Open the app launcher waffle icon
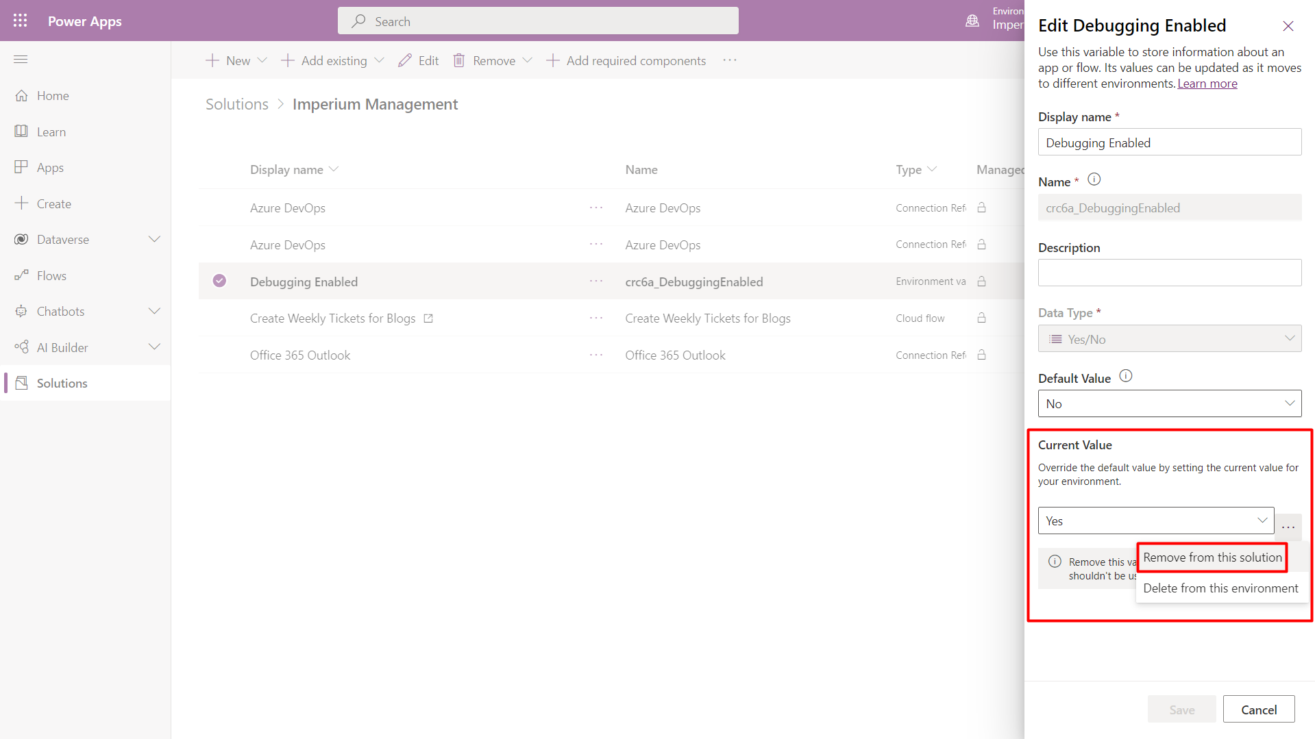 point(21,21)
